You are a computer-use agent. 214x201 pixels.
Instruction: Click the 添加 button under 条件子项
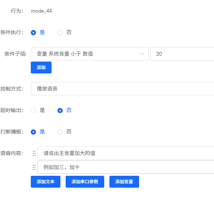tap(41, 67)
